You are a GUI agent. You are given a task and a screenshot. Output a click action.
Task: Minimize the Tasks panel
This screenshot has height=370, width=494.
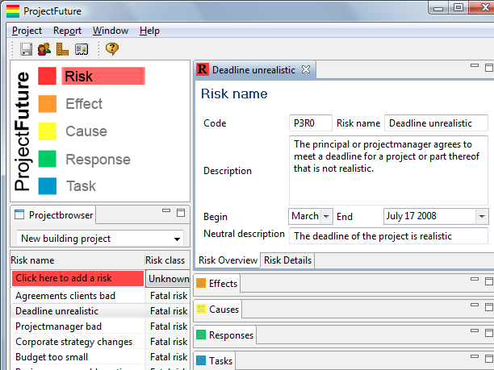(475, 356)
